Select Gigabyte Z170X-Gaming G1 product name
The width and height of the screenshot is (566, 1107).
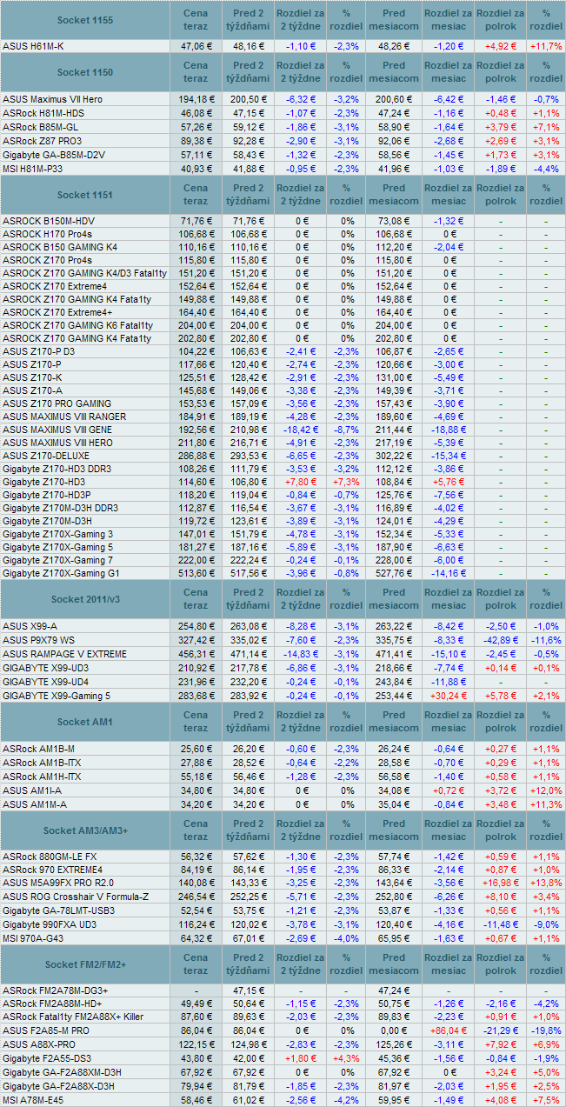[61, 573]
